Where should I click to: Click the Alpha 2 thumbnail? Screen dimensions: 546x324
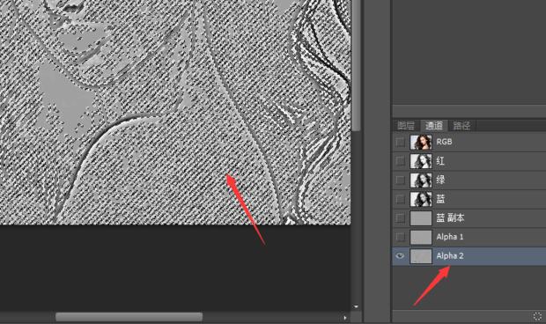click(x=421, y=256)
